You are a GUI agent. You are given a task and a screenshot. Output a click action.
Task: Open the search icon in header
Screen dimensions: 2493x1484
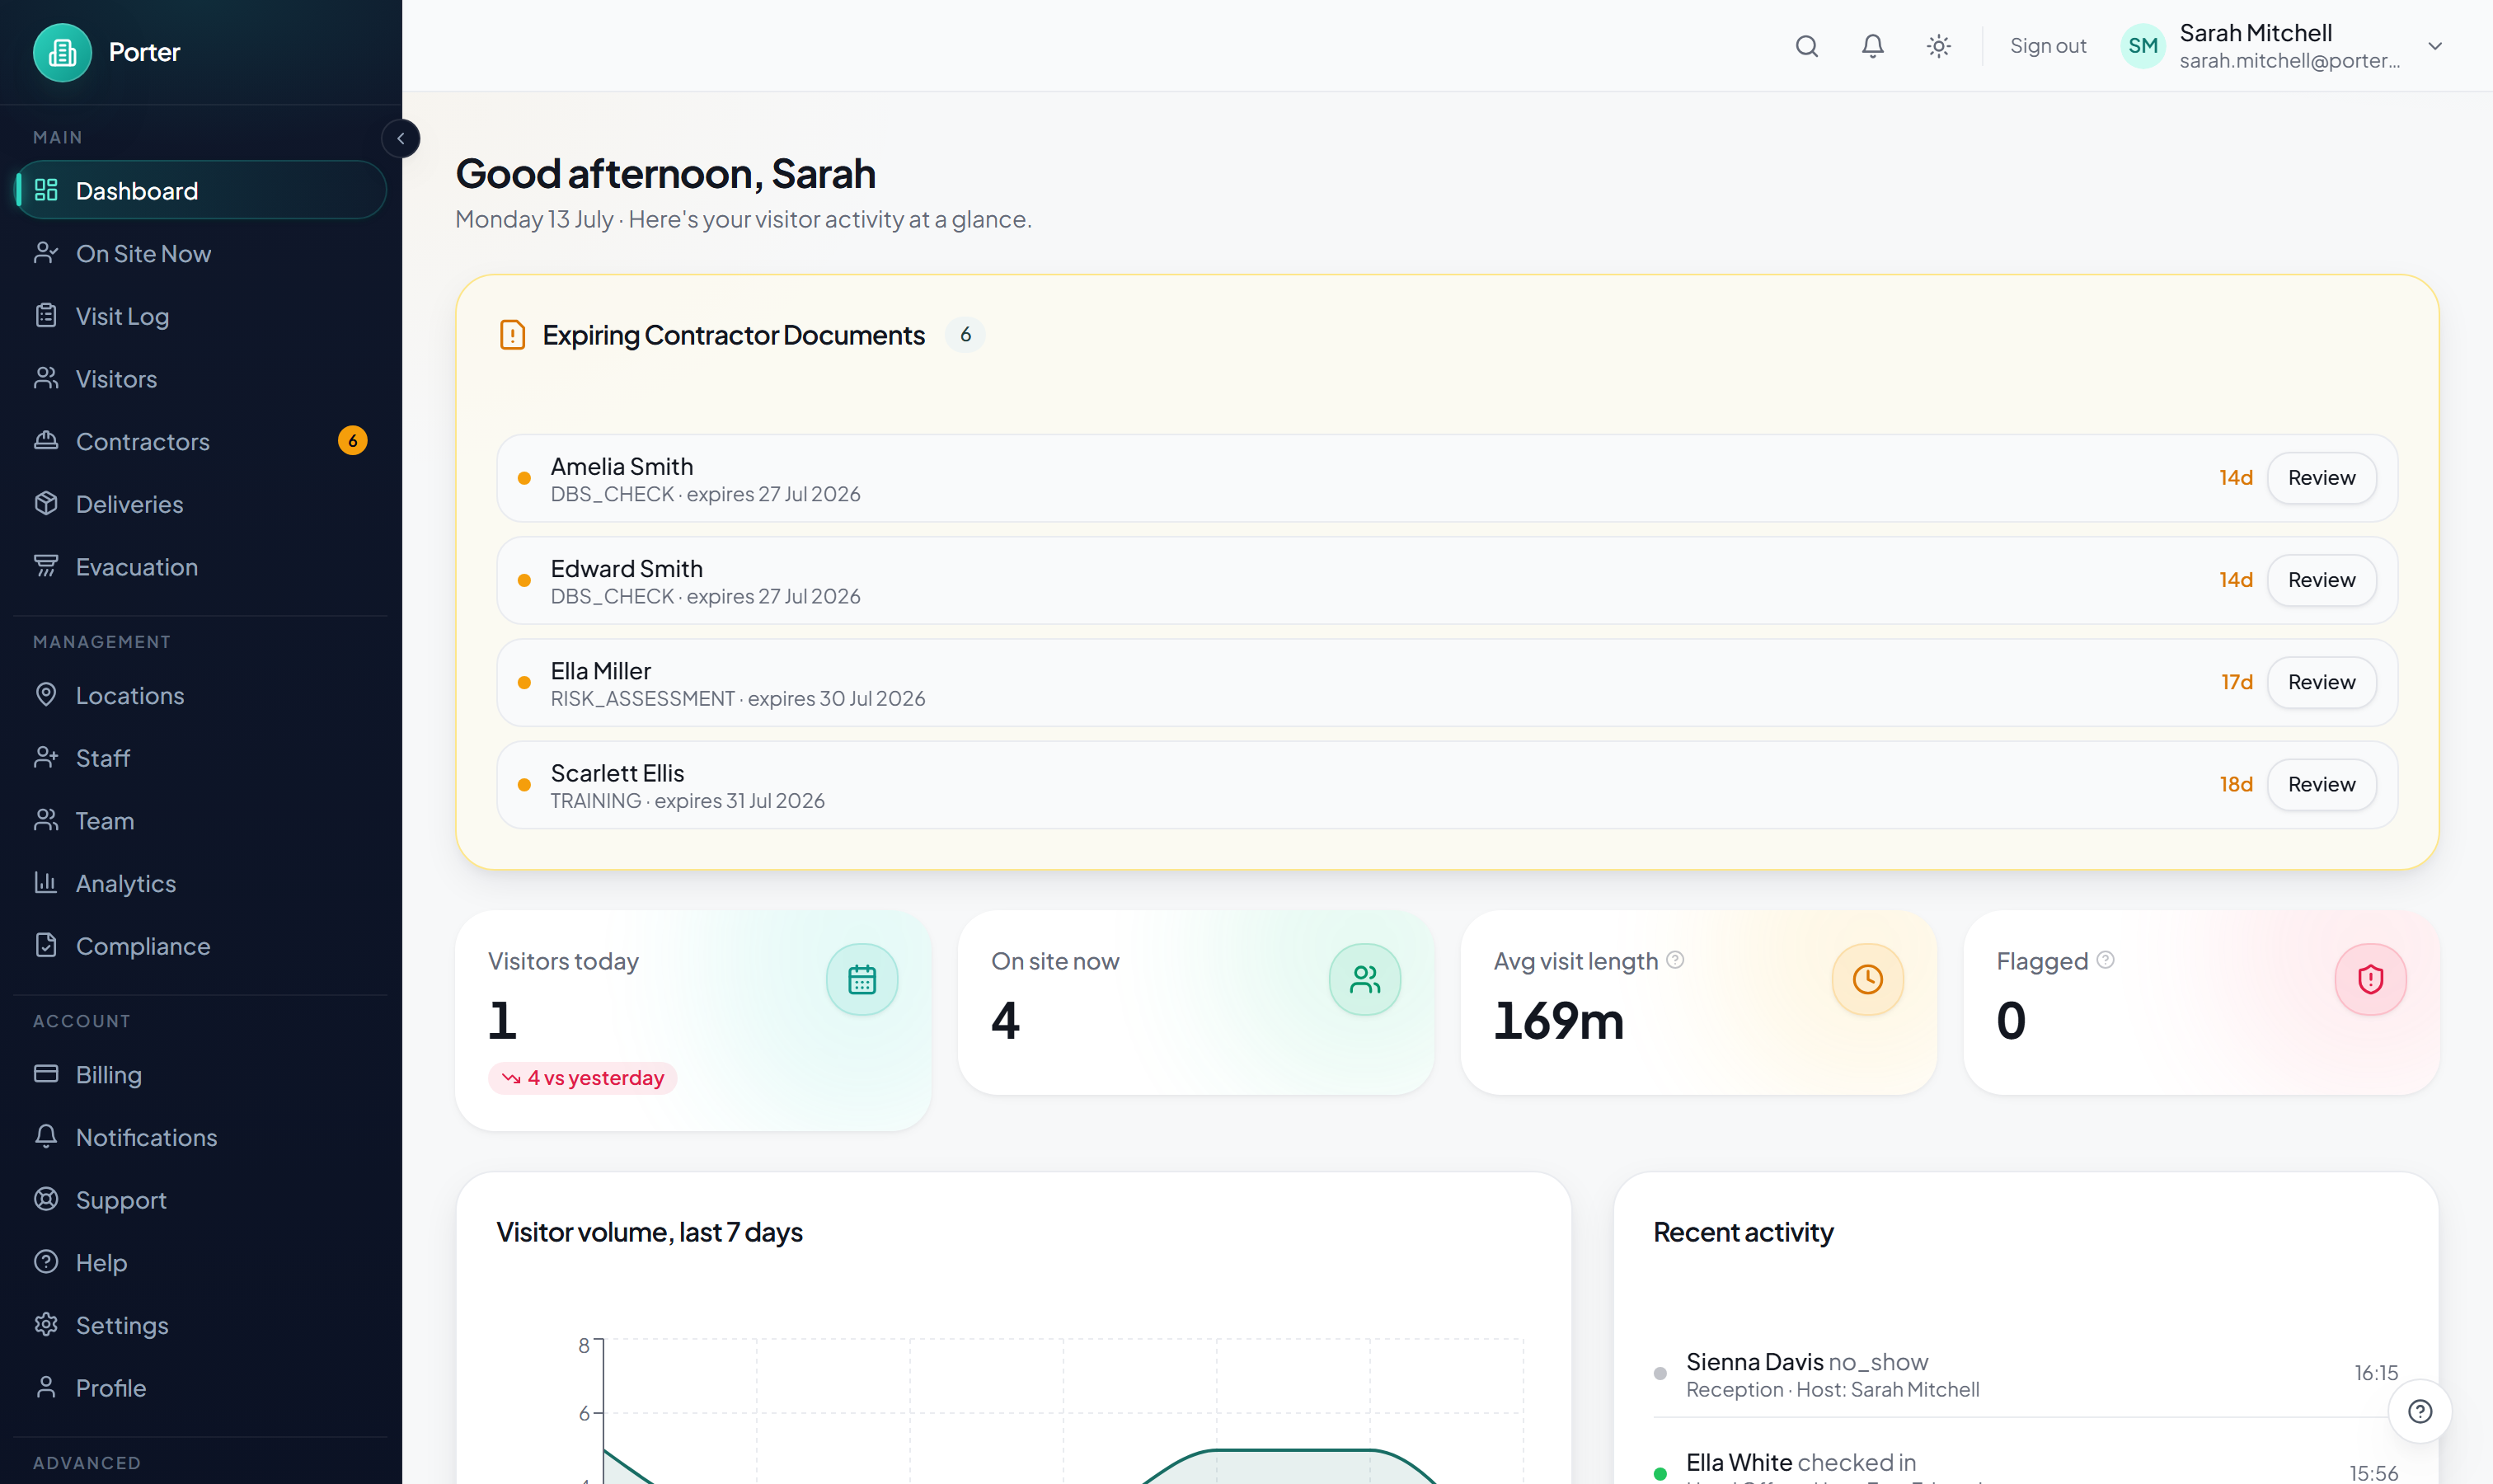(x=1806, y=46)
